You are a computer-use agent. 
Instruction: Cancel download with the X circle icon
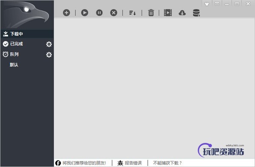pos(113,12)
